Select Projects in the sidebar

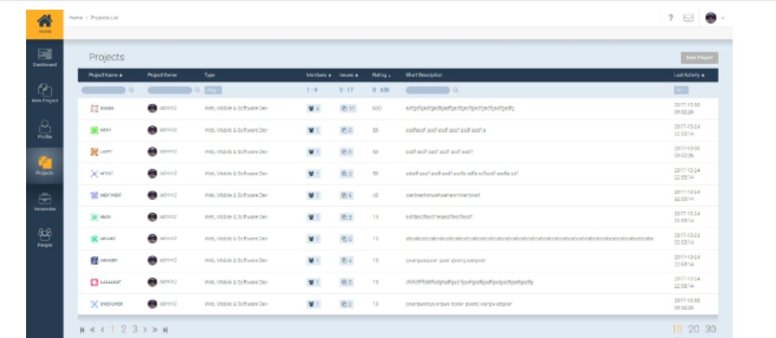point(44,166)
